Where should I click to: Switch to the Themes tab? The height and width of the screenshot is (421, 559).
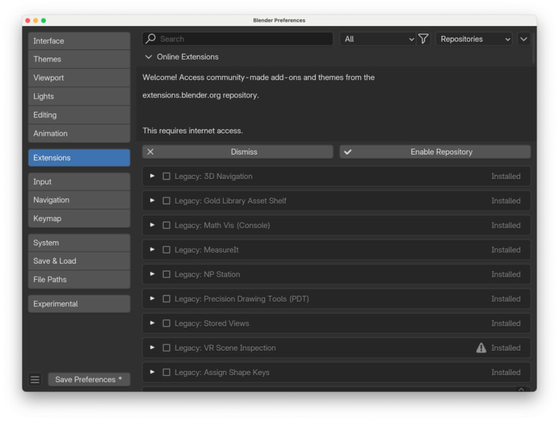coord(79,59)
